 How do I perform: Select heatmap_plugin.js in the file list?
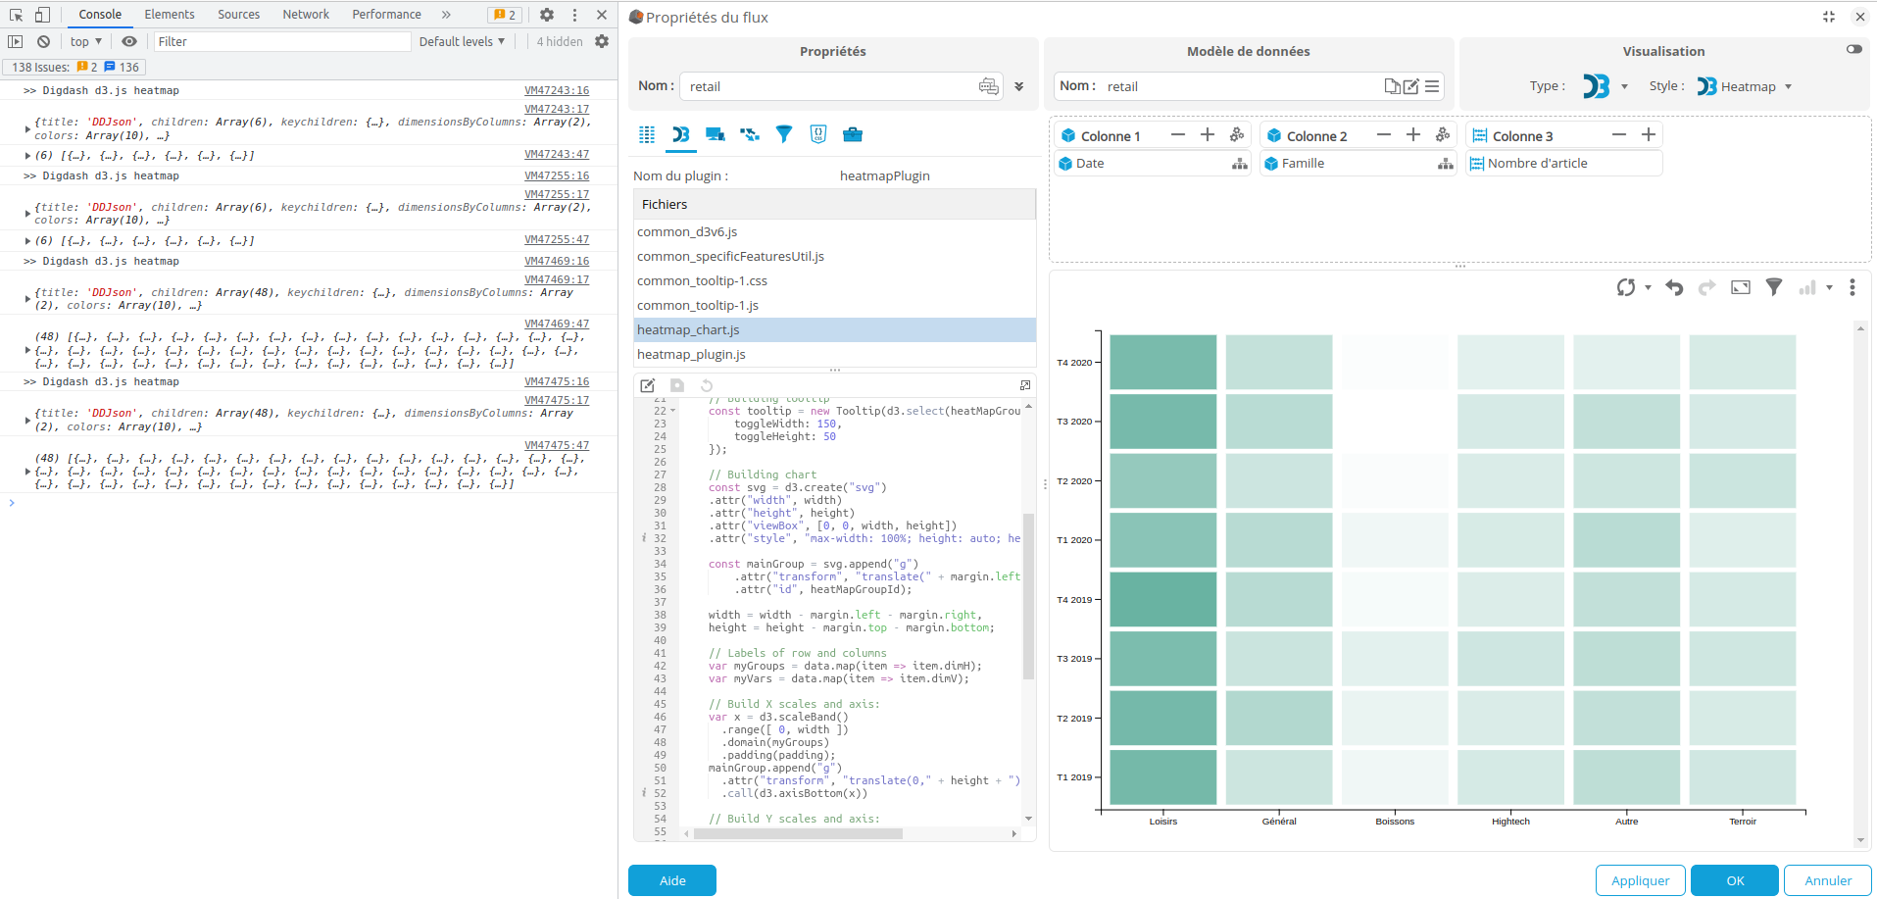pyautogui.click(x=691, y=355)
